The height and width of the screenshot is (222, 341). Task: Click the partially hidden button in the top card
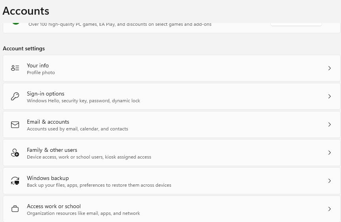coord(296,24)
